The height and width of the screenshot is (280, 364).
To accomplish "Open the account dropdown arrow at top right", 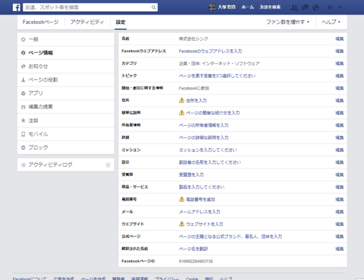I will point(339,7).
